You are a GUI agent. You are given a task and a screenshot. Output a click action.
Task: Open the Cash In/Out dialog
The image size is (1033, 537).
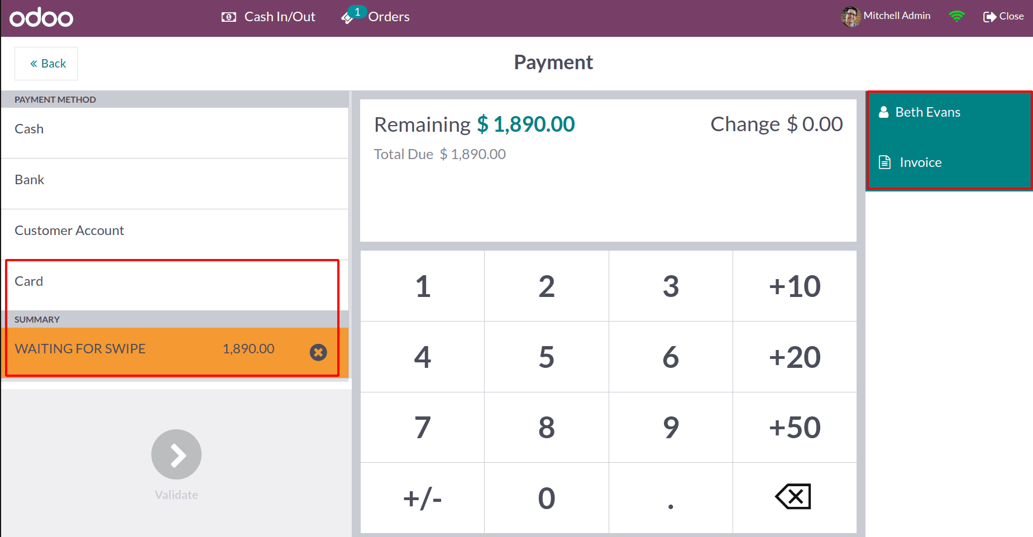coord(269,17)
